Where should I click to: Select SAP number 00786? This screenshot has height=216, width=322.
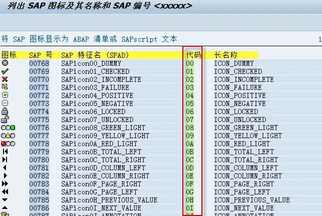[39, 208]
